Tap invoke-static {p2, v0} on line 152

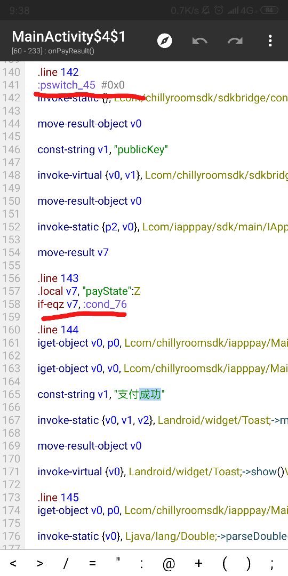tap(88, 227)
